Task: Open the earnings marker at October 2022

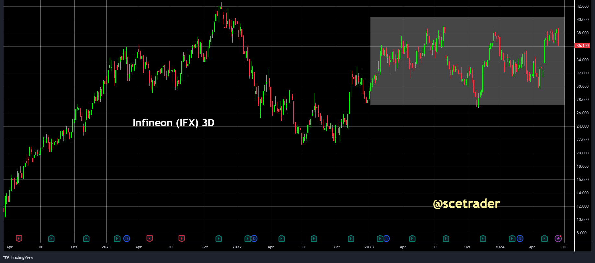Action: point(351,239)
